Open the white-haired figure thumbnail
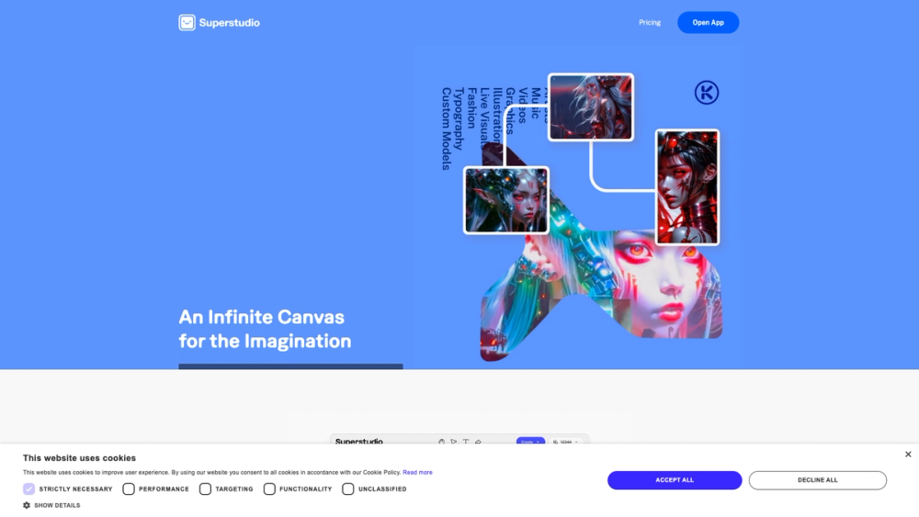Image resolution: width=919 pixels, height=517 pixels. point(591,107)
